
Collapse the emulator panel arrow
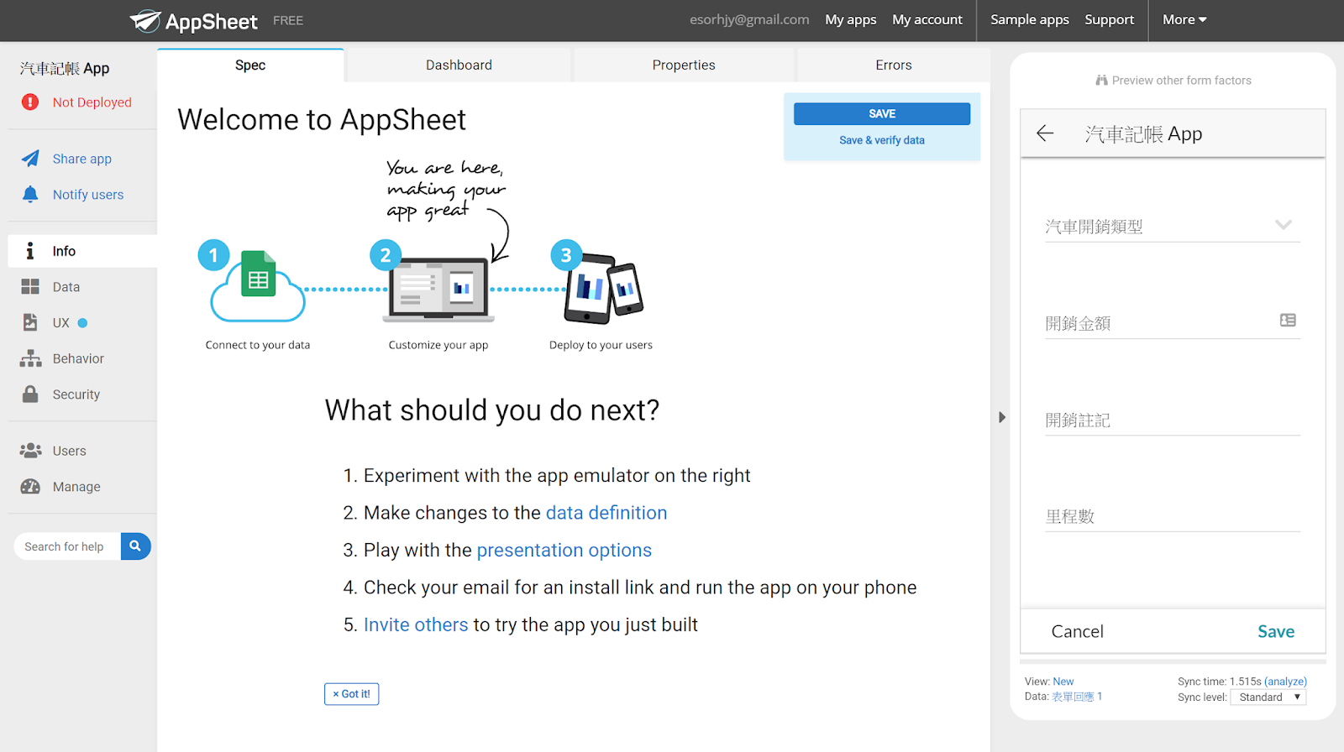coord(1001,417)
